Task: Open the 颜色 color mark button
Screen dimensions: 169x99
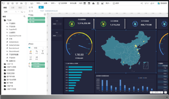Action: [x=31, y=52]
